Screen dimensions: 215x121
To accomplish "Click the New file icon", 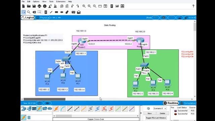I will pos(24,6).
